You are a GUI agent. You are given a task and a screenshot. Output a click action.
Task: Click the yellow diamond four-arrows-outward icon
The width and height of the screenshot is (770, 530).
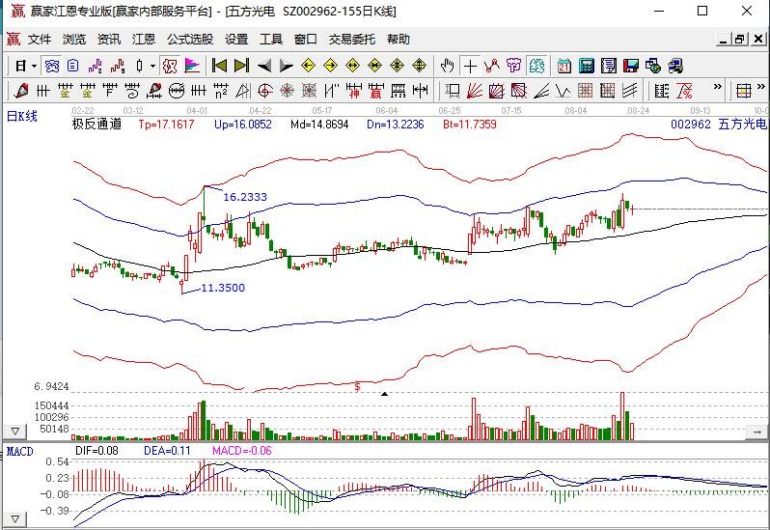pyautogui.click(x=419, y=66)
